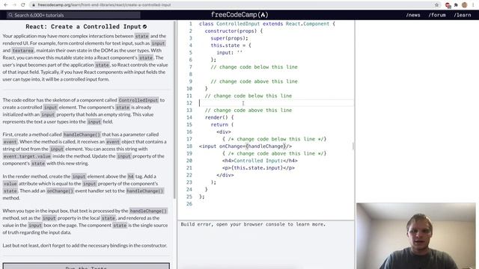Screen dimensions: 479x269
Task: Click the '<h4>Controlled Input:</h4>' code line
Action: (x=260, y=161)
